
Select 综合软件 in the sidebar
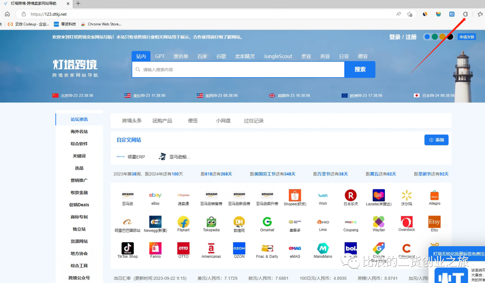point(79,143)
